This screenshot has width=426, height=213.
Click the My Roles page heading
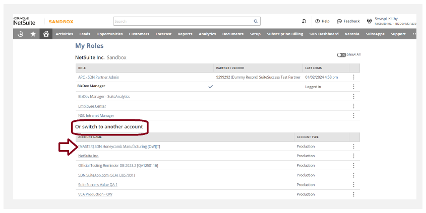tap(89, 46)
